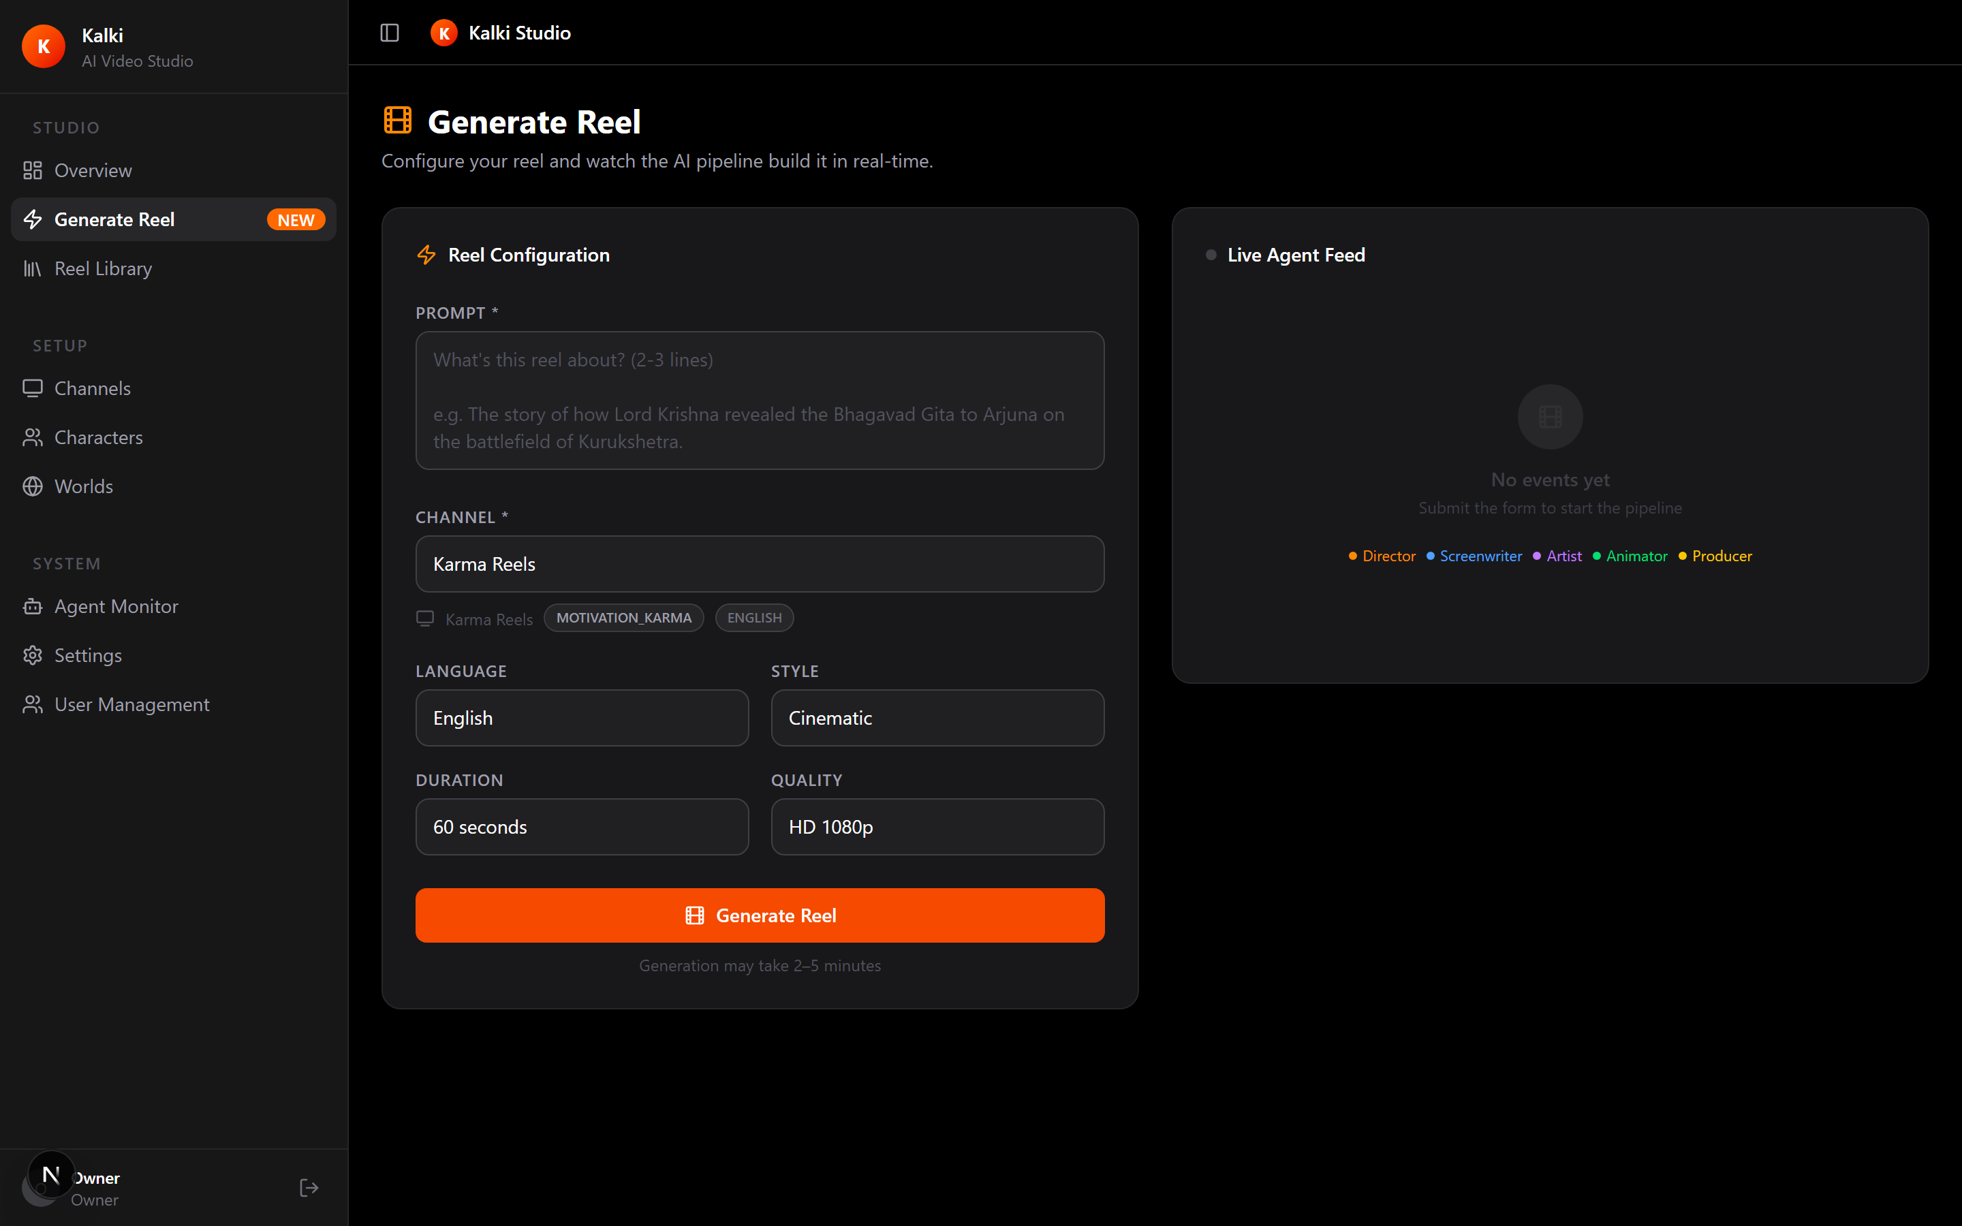Click the MOTIVATION_KARMA tag

623,618
